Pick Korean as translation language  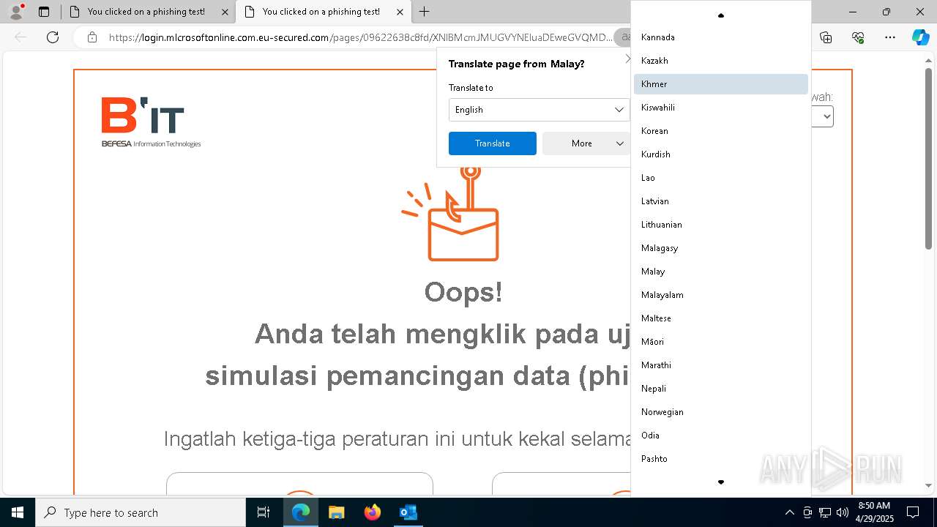[721, 131]
